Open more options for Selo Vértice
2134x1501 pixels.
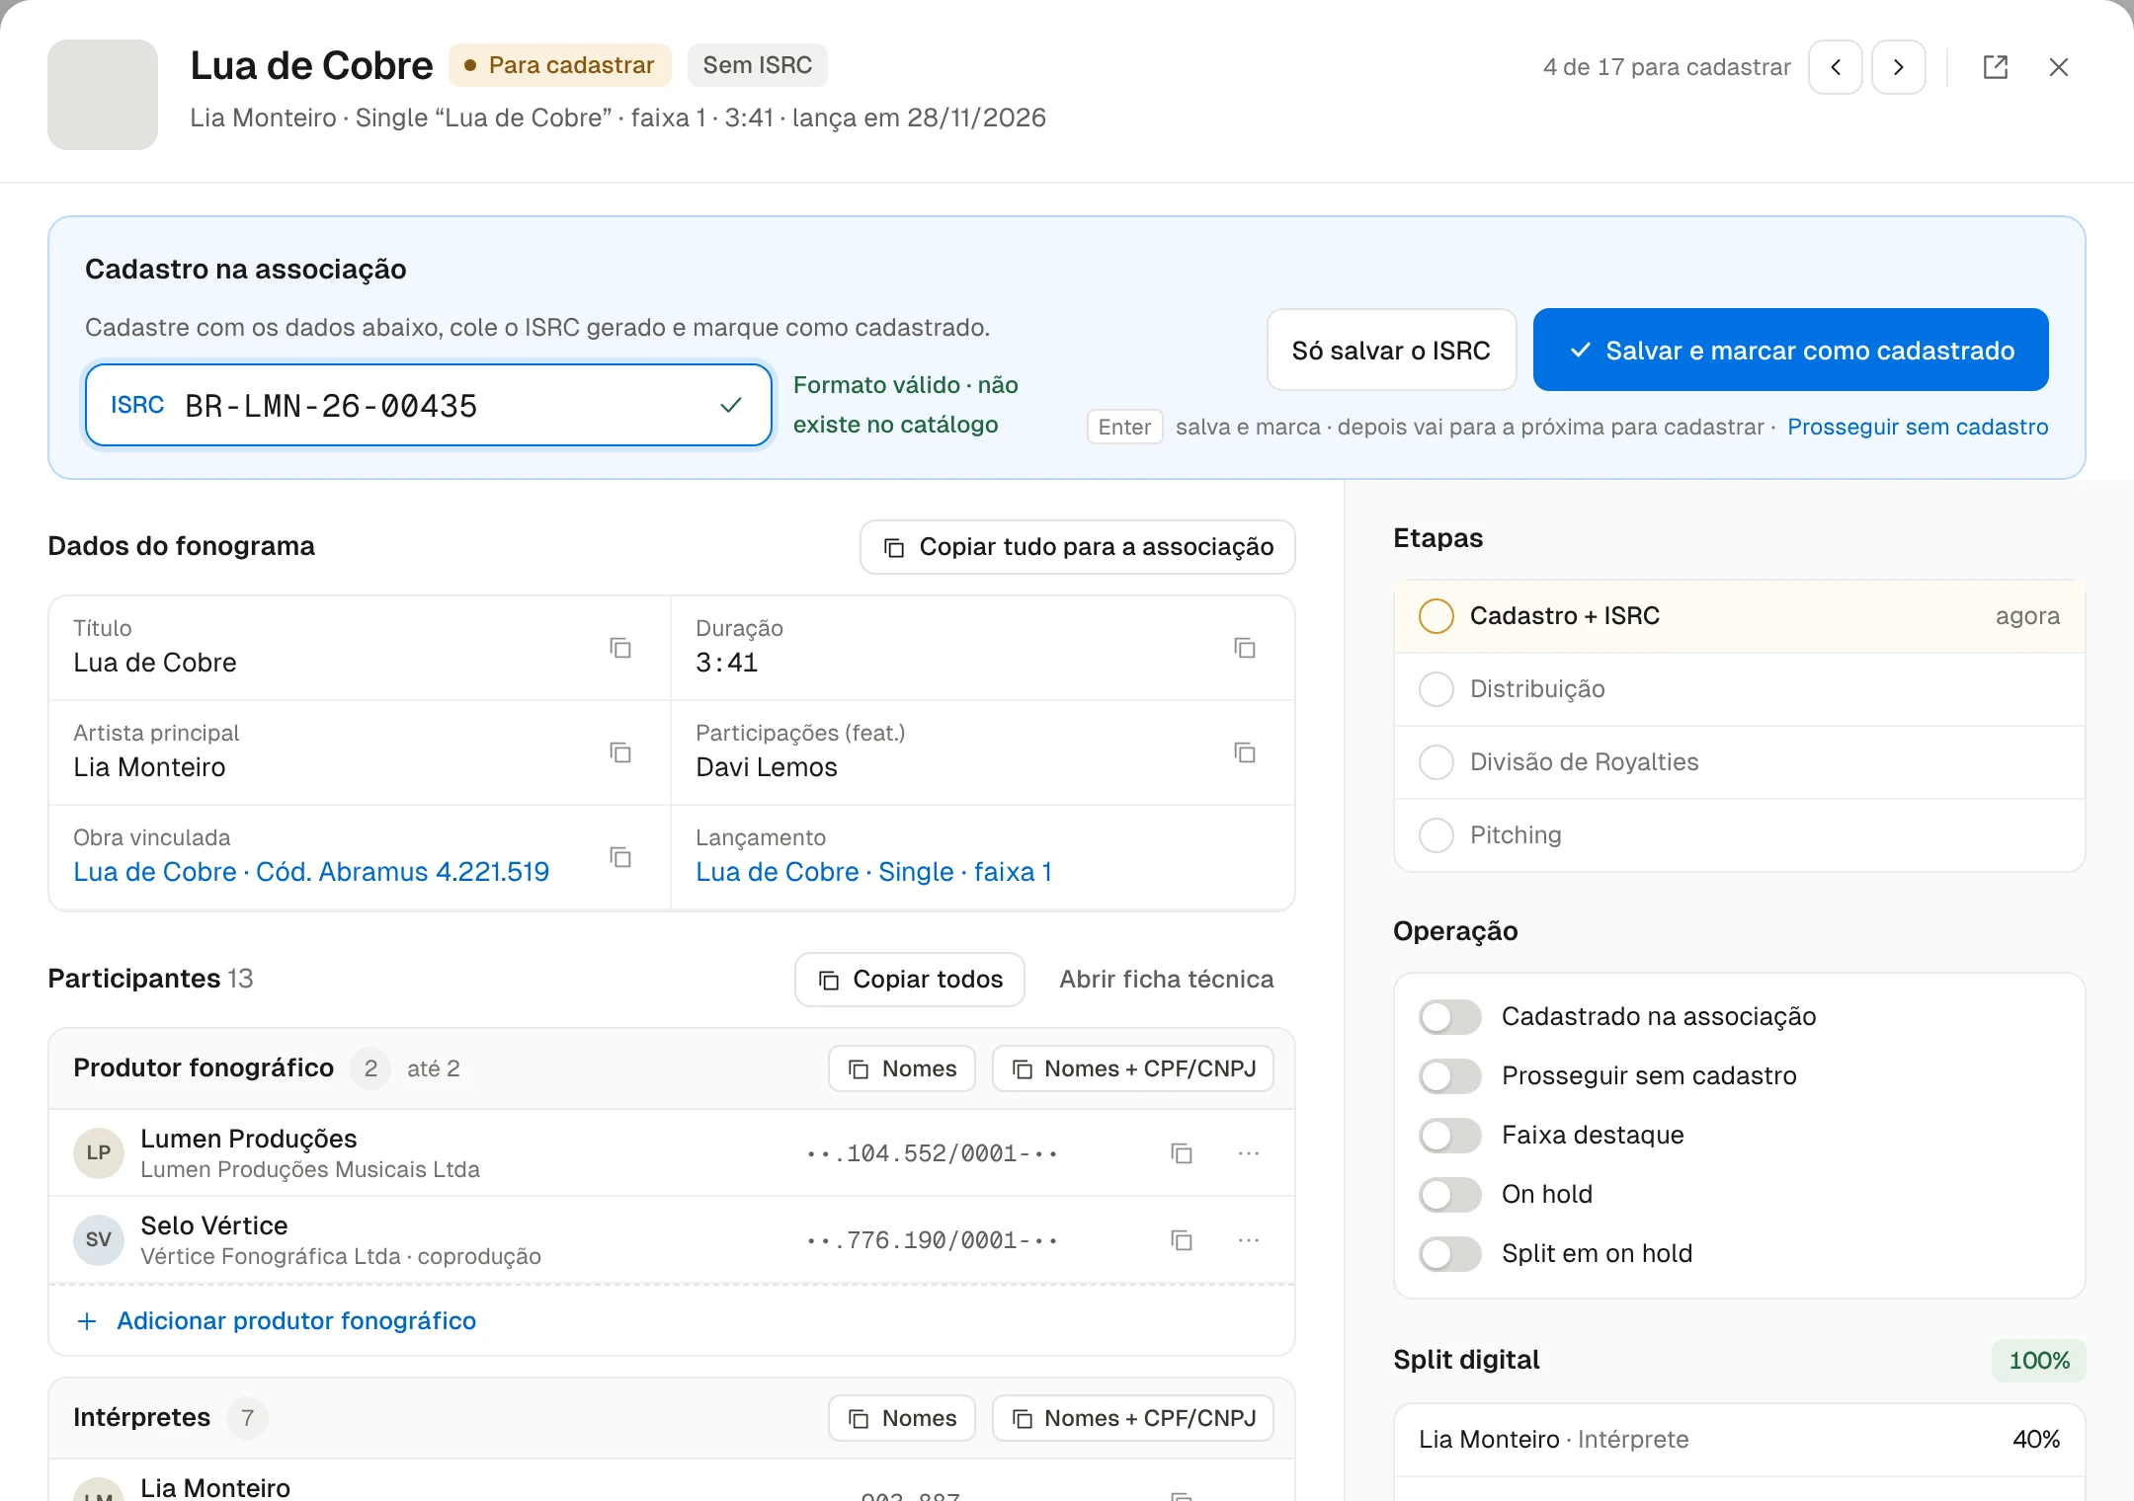point(1248,1240)
